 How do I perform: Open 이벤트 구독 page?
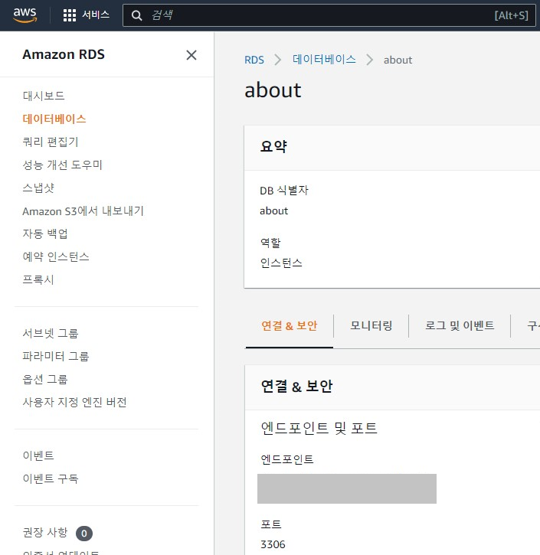(51, 478)
